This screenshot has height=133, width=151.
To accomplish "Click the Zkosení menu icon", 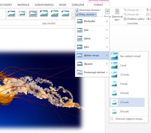I will (80, 64).
